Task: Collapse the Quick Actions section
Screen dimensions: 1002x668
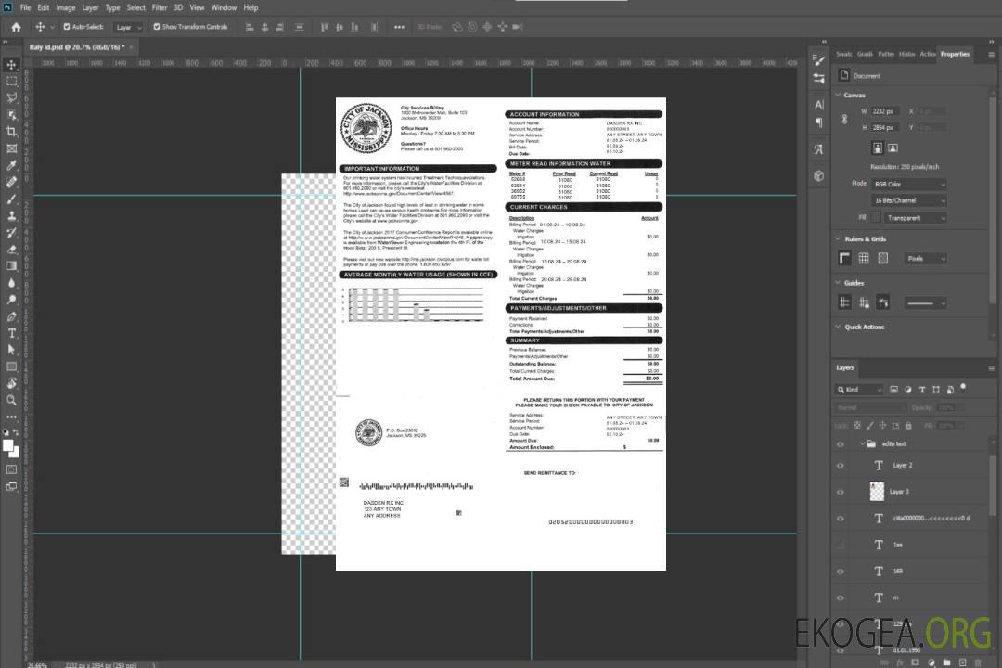Action: pos(838,327)
